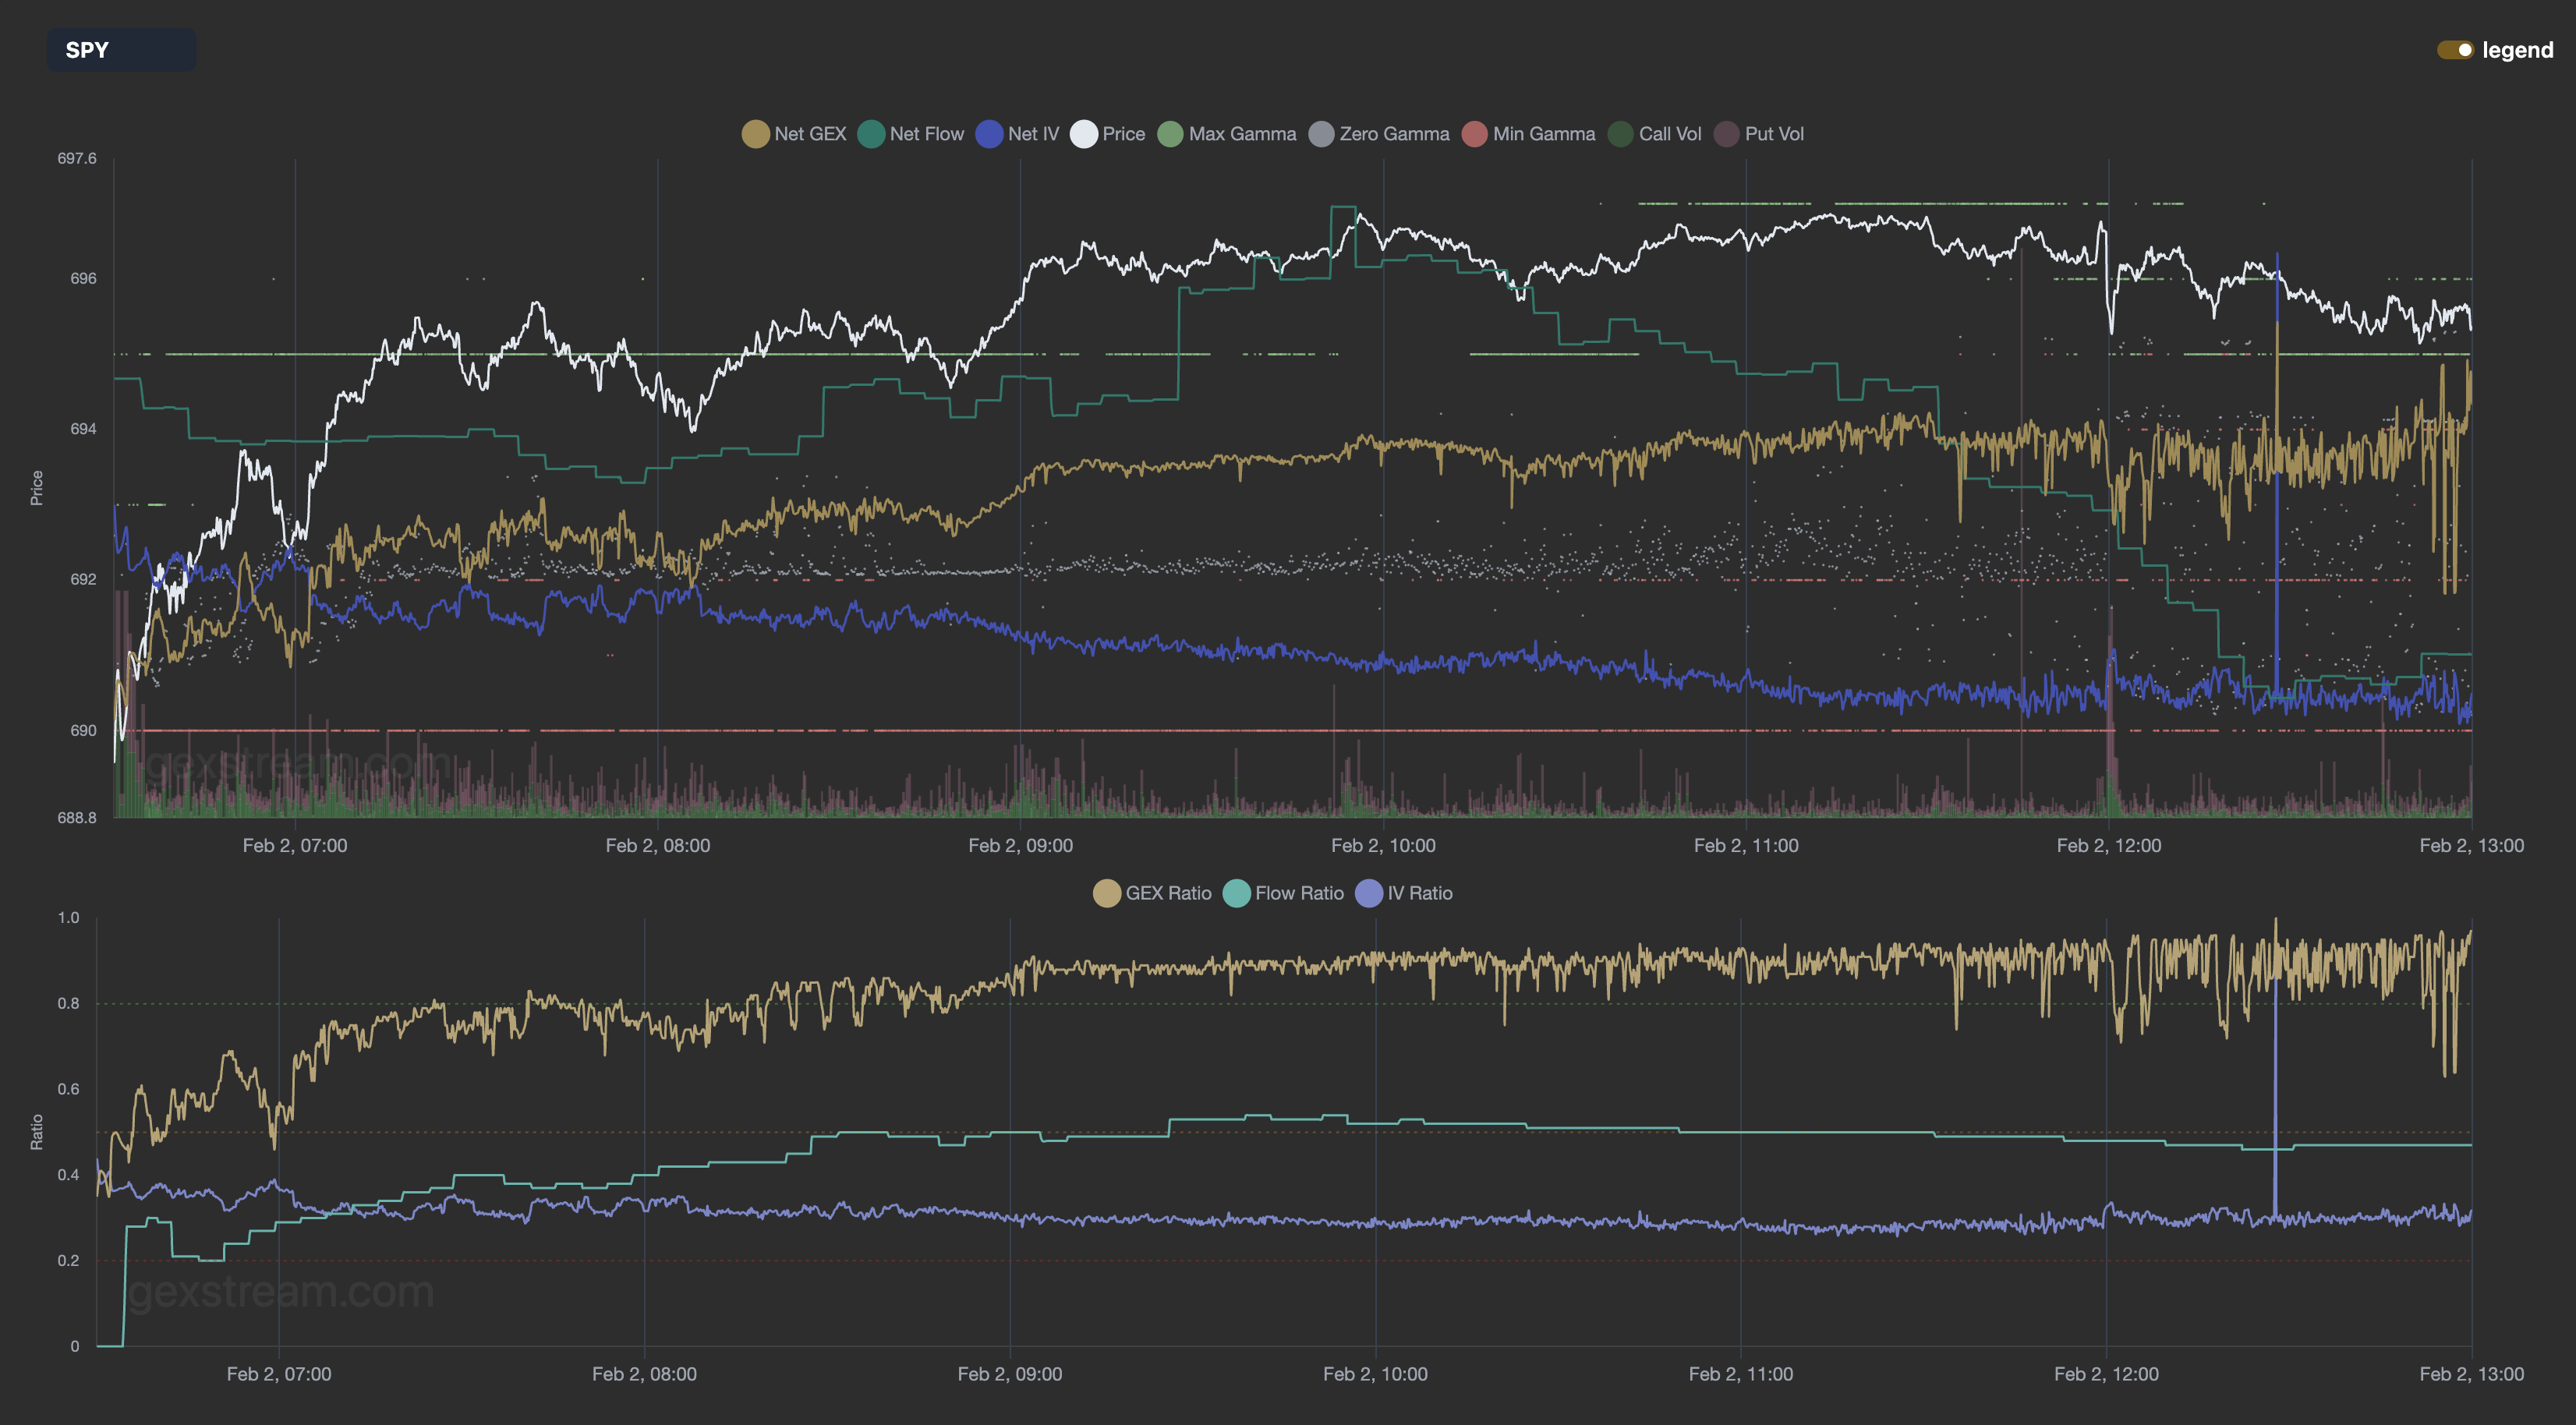The image size is (2576, 1425).
Task: Hide the Call Vol series
Action: tap(1622, 133)
